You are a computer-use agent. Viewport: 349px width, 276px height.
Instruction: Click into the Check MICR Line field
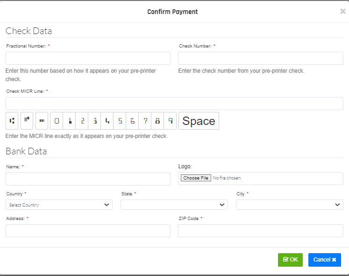pos(175,103)
